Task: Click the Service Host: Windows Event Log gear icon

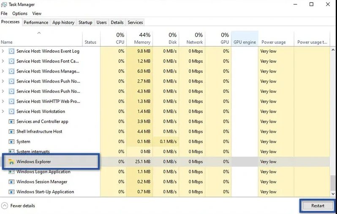Action: tap(11, 51)
